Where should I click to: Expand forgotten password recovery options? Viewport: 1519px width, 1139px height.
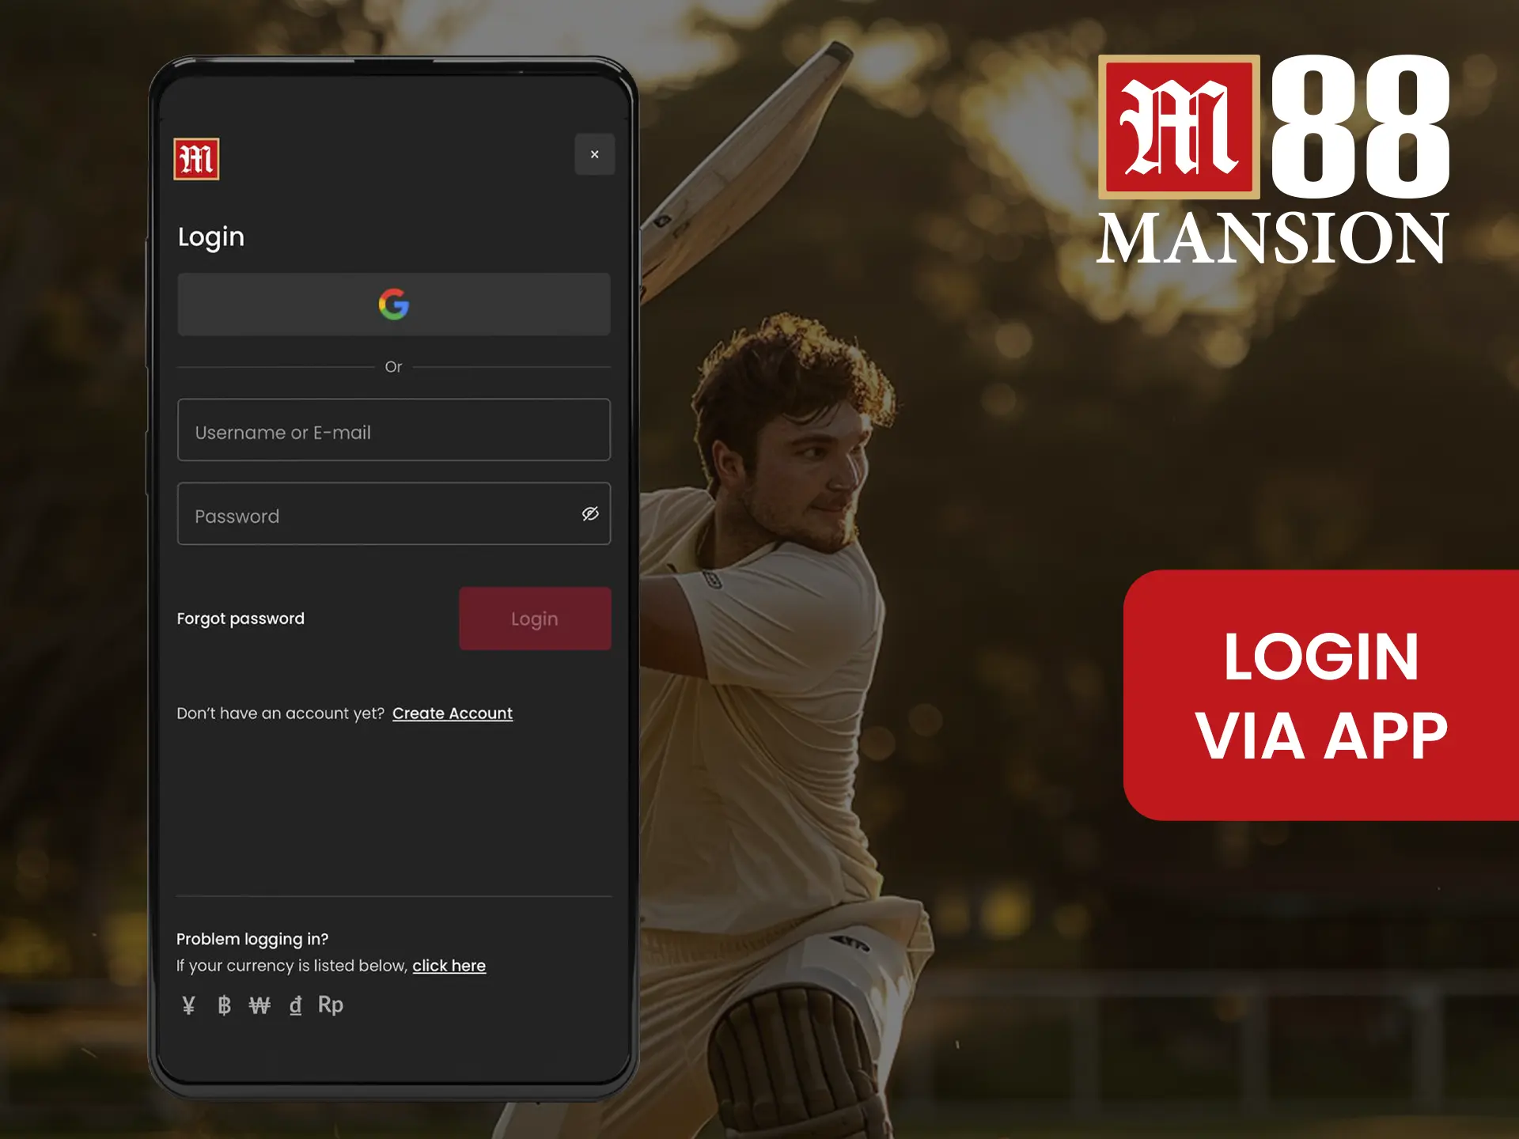(241, 619)
